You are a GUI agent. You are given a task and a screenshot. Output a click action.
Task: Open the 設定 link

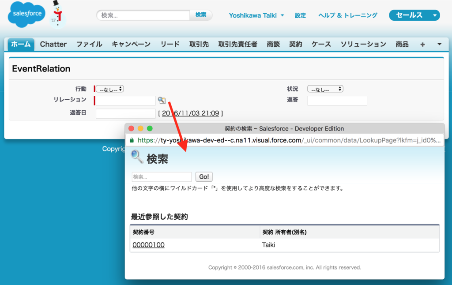click(300, 15)
